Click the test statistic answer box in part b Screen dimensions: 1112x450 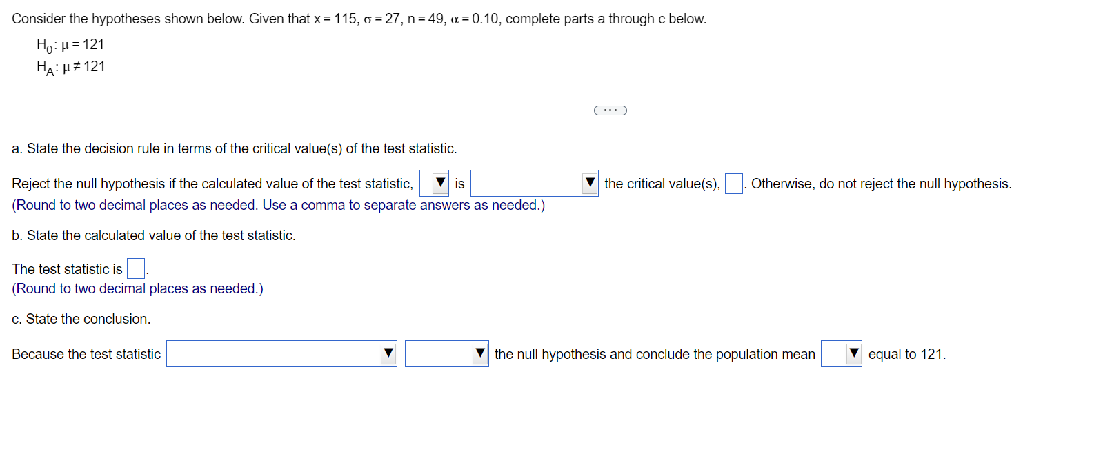point(135,268)
